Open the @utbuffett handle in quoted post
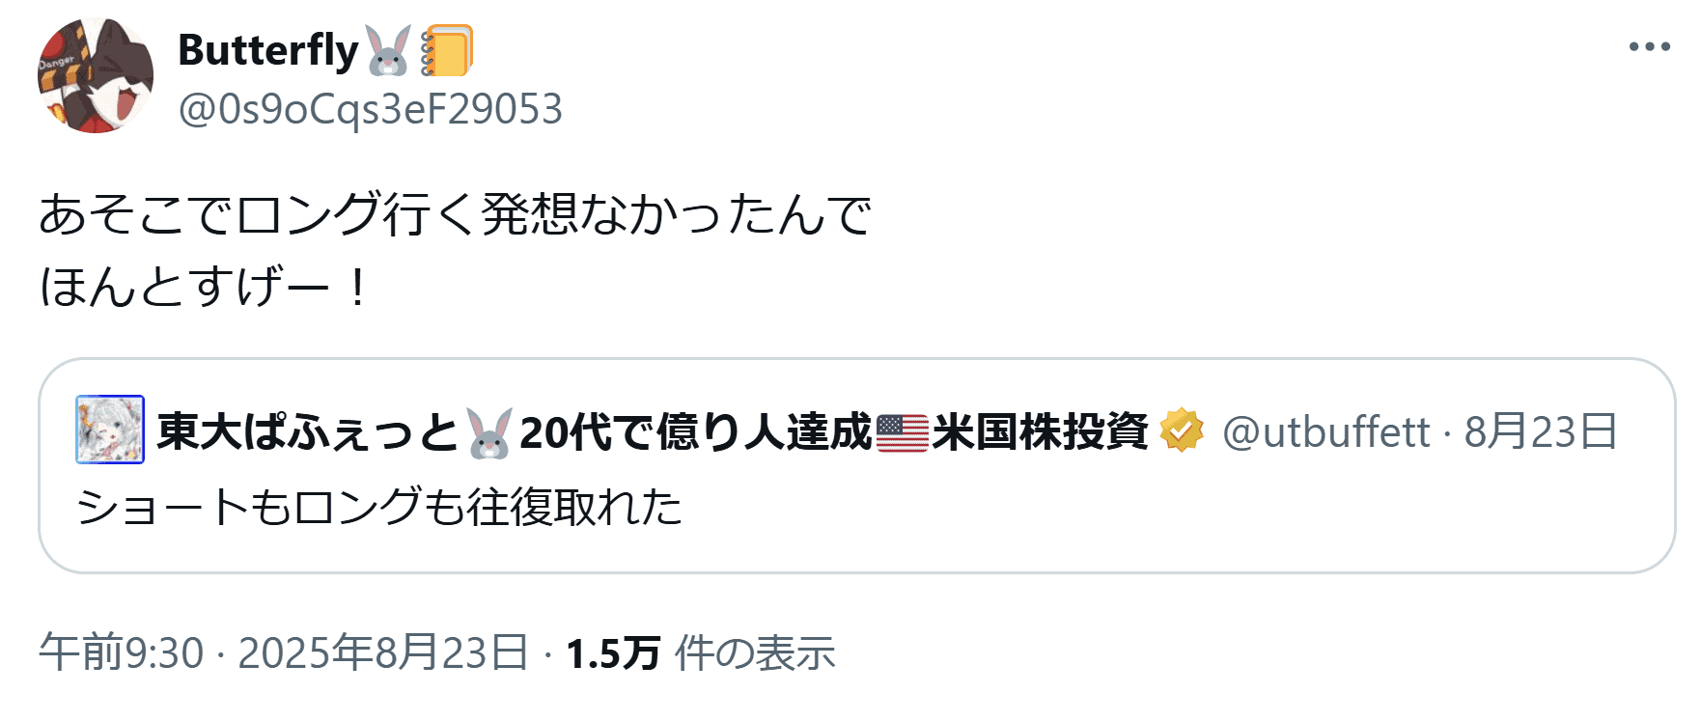1700x721 pixels. 1325,431
